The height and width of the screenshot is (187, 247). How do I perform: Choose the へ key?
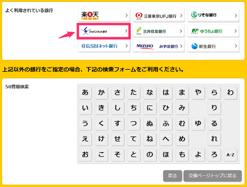166,139
